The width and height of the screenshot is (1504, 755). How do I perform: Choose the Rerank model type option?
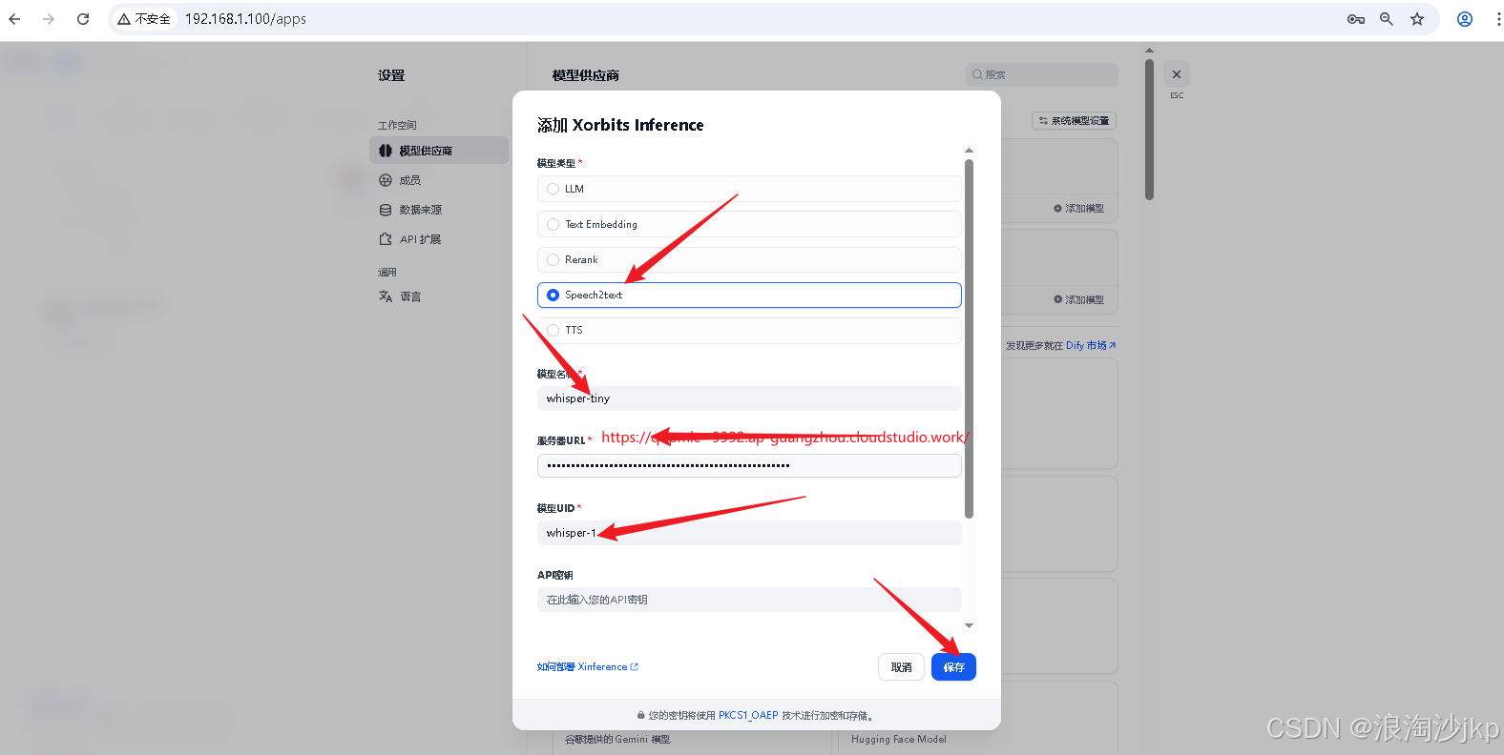click(x=749, y=259)
